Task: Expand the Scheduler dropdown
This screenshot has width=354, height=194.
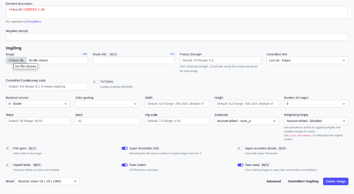Action: tap(247, 121)
